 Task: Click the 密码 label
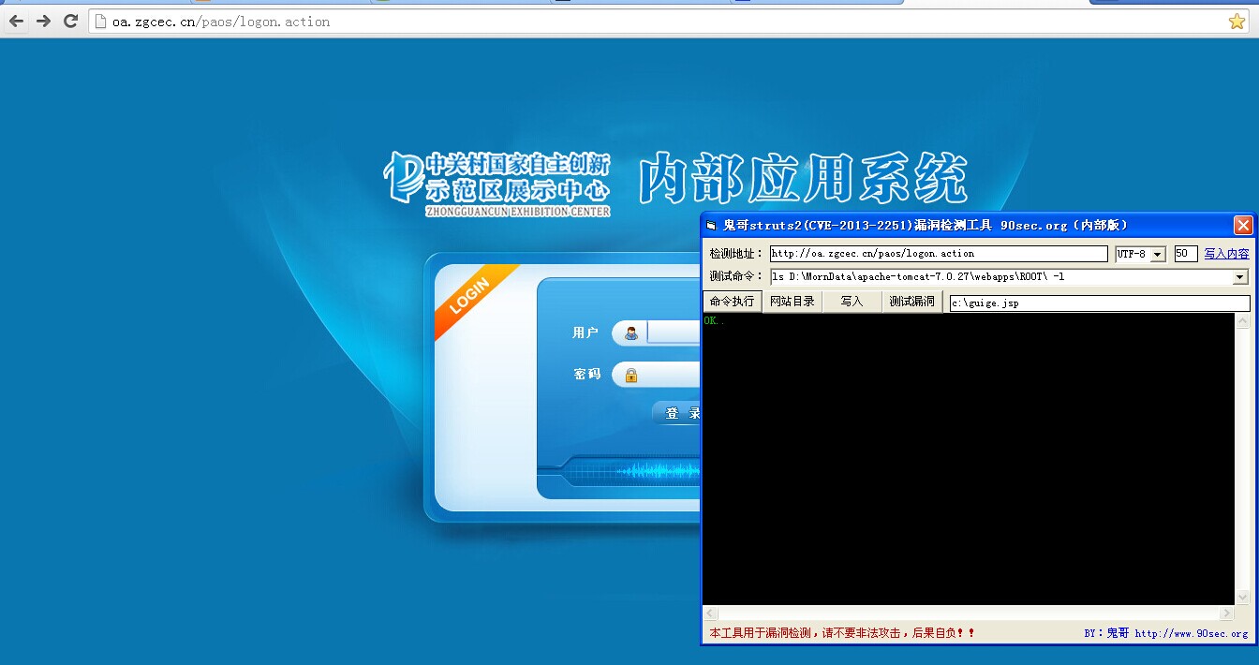coord(587,375)
